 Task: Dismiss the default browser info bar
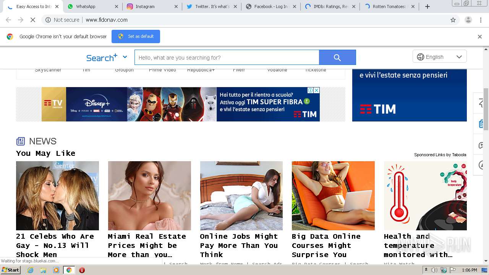[x=480, y=37]
